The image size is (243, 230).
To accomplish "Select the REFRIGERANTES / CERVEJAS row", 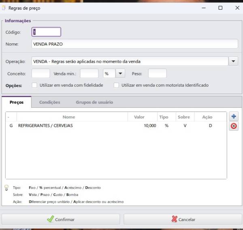I will (x=81, y=126).
